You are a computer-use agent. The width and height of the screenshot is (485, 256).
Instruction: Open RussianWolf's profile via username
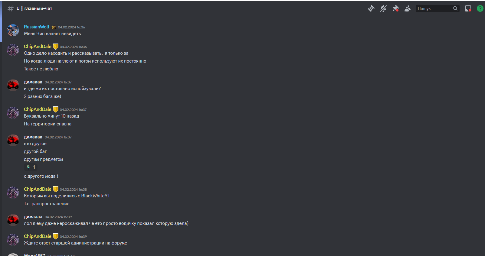pos(37,27)
